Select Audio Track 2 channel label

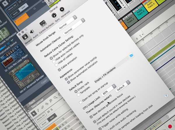pyautogui.click(x=130, y=20)
